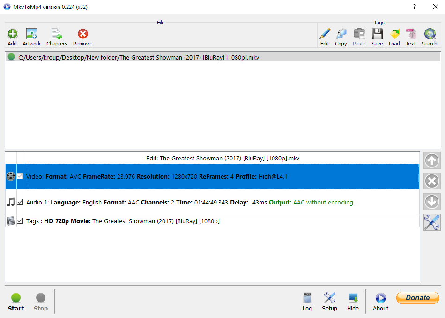Select the Greatest Showman mkv file entry
Image resolution: width=445 pixels, height=318 pixels.
click(x=223, y=57)
